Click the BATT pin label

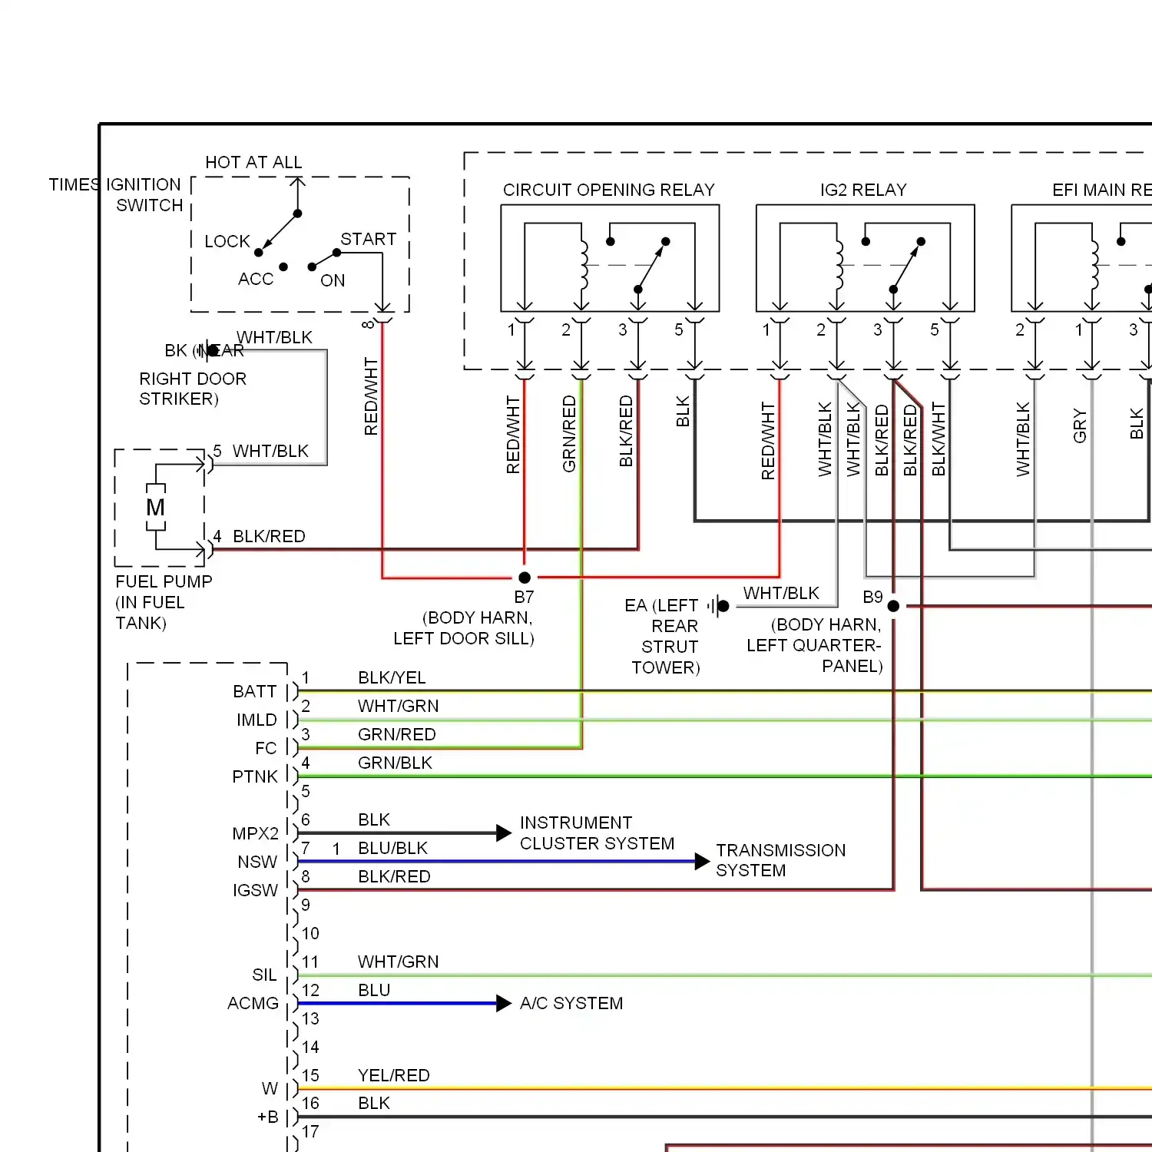pyautogui.click(x=254, y=691)
